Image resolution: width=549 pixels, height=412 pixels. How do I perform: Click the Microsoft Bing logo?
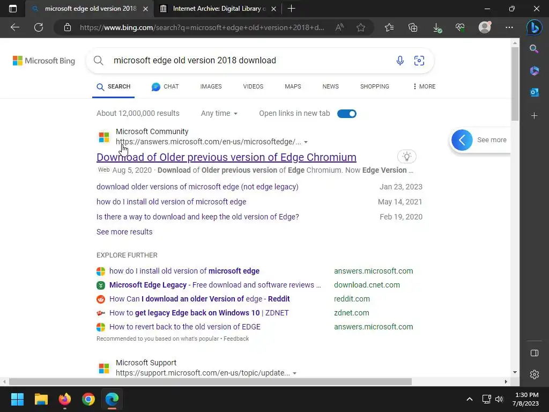[44, 61]
